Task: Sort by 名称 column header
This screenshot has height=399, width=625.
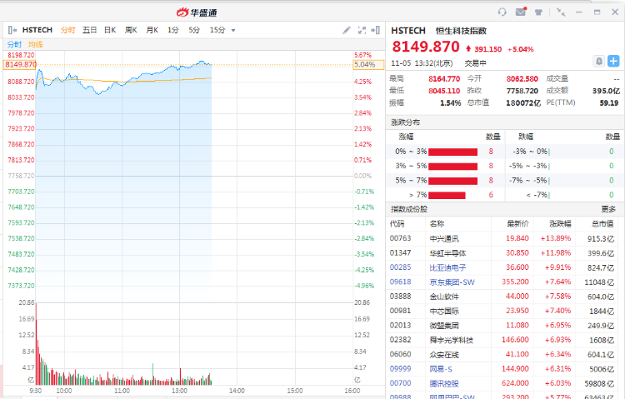Action: point(437,223)
